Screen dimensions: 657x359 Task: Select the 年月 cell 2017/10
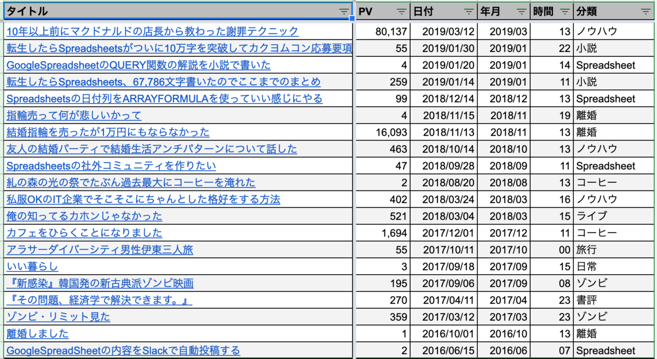coord(504,250)
